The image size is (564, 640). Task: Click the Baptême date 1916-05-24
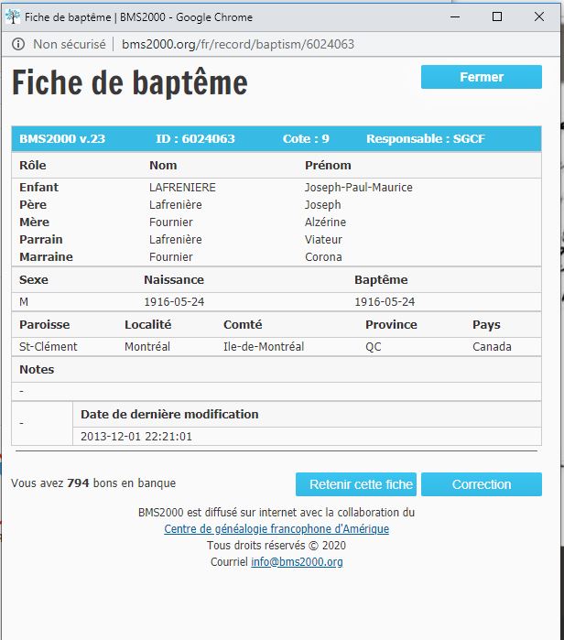tap(385, 302)
